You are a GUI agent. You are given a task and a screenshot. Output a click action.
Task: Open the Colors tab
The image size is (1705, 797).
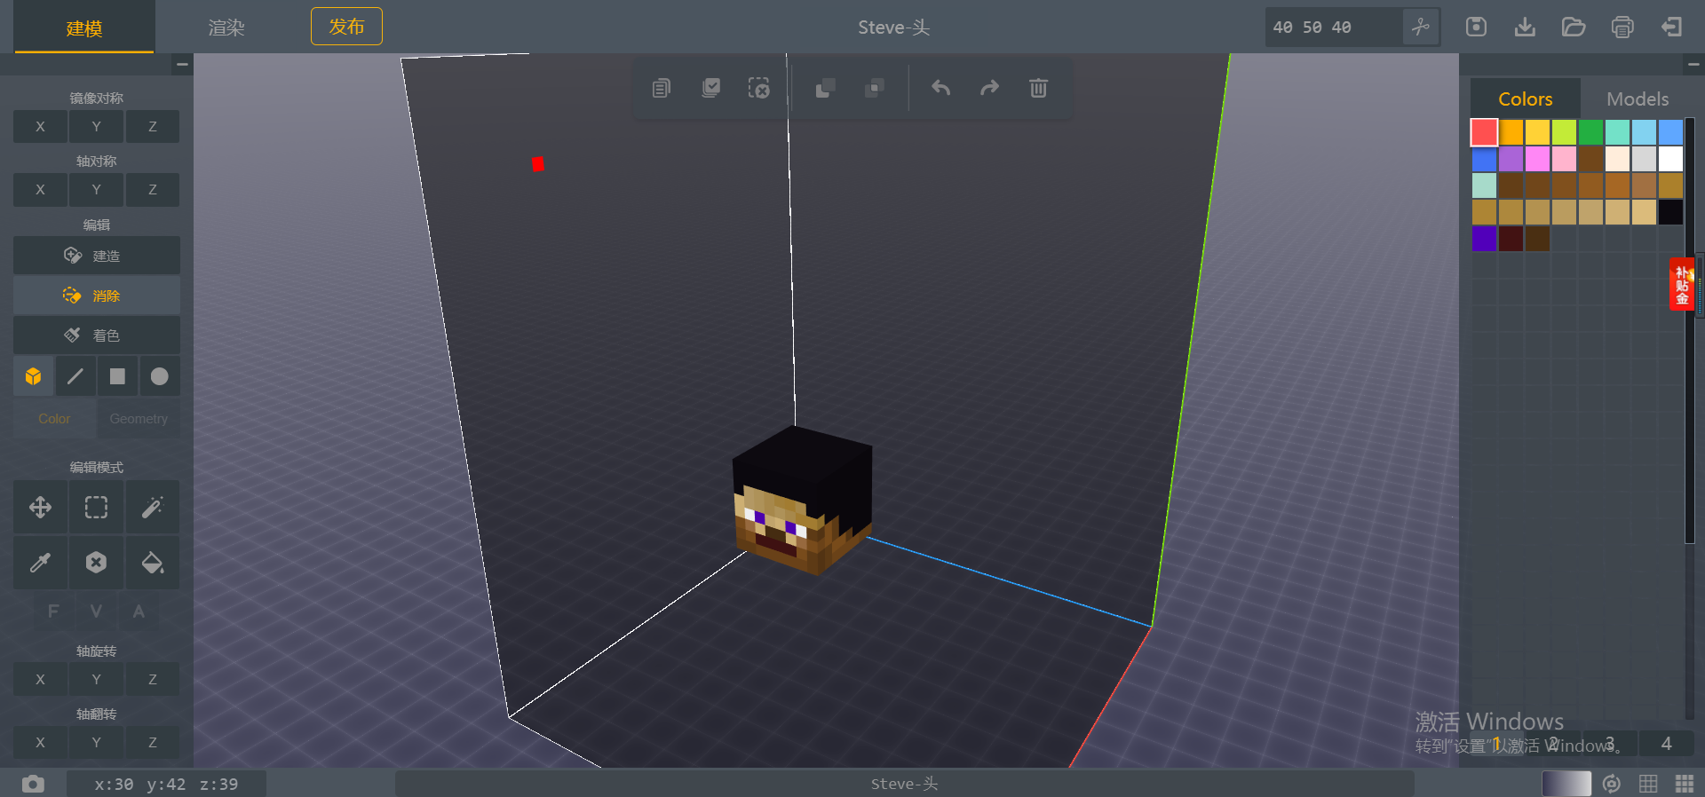coord(1526,99)
